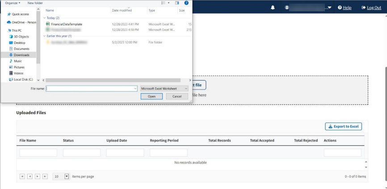
Task: Click the Export to Excel button
Action: click(343, 126)
